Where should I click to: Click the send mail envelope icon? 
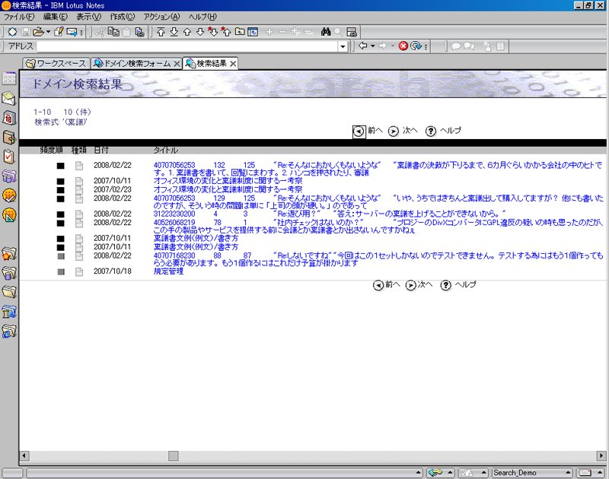click(72, 32)
